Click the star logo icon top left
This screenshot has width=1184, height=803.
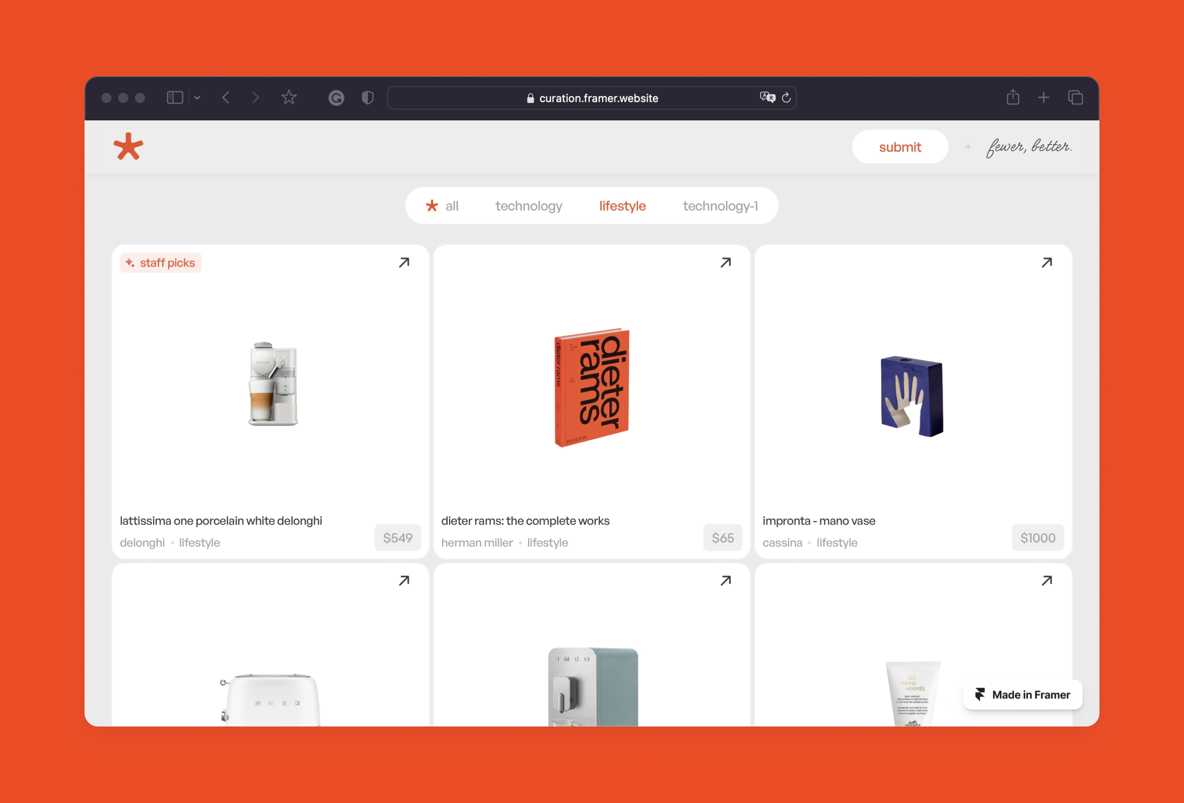coord(128,146)
